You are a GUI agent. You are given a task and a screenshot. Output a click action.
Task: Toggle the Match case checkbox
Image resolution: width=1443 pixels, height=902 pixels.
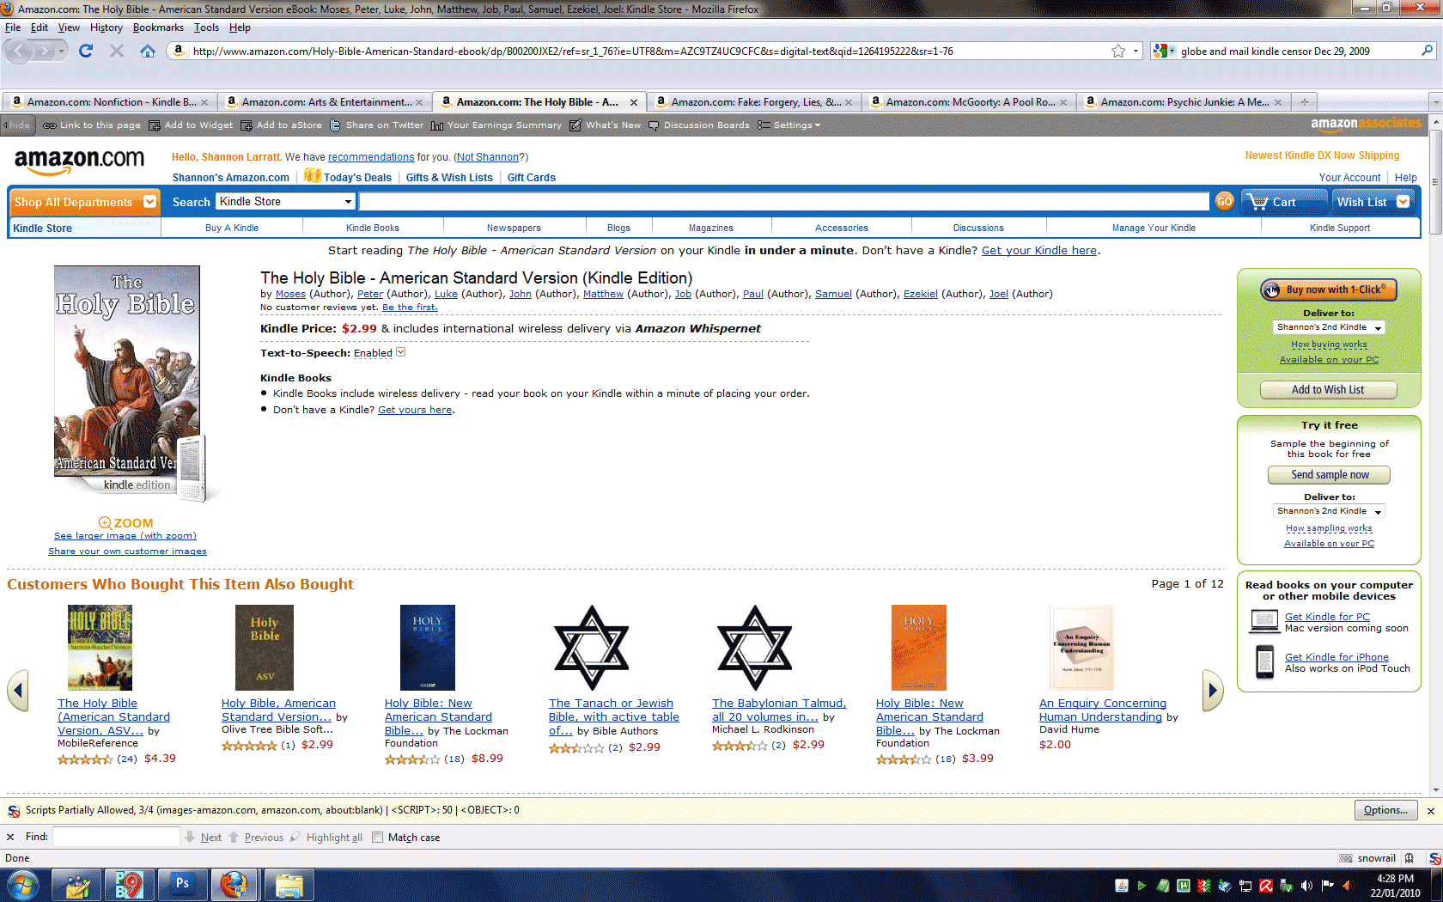[377, 838]
